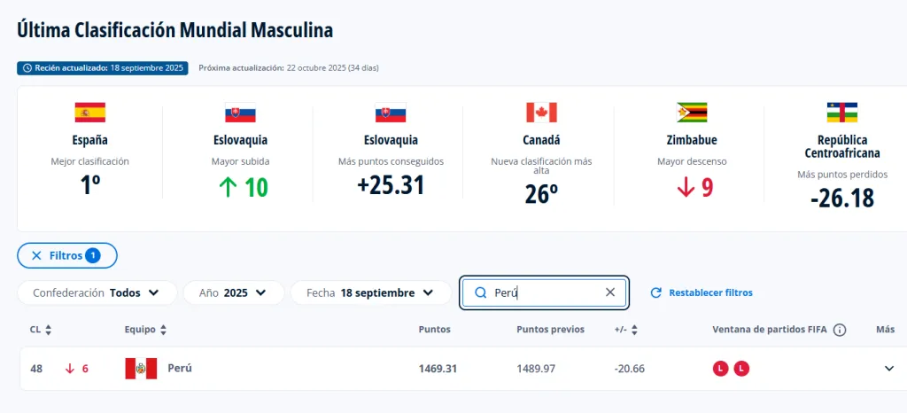This screenshot has width=907, height=413.
Task: Click the magnifier search icon
Action: (481, 292)
